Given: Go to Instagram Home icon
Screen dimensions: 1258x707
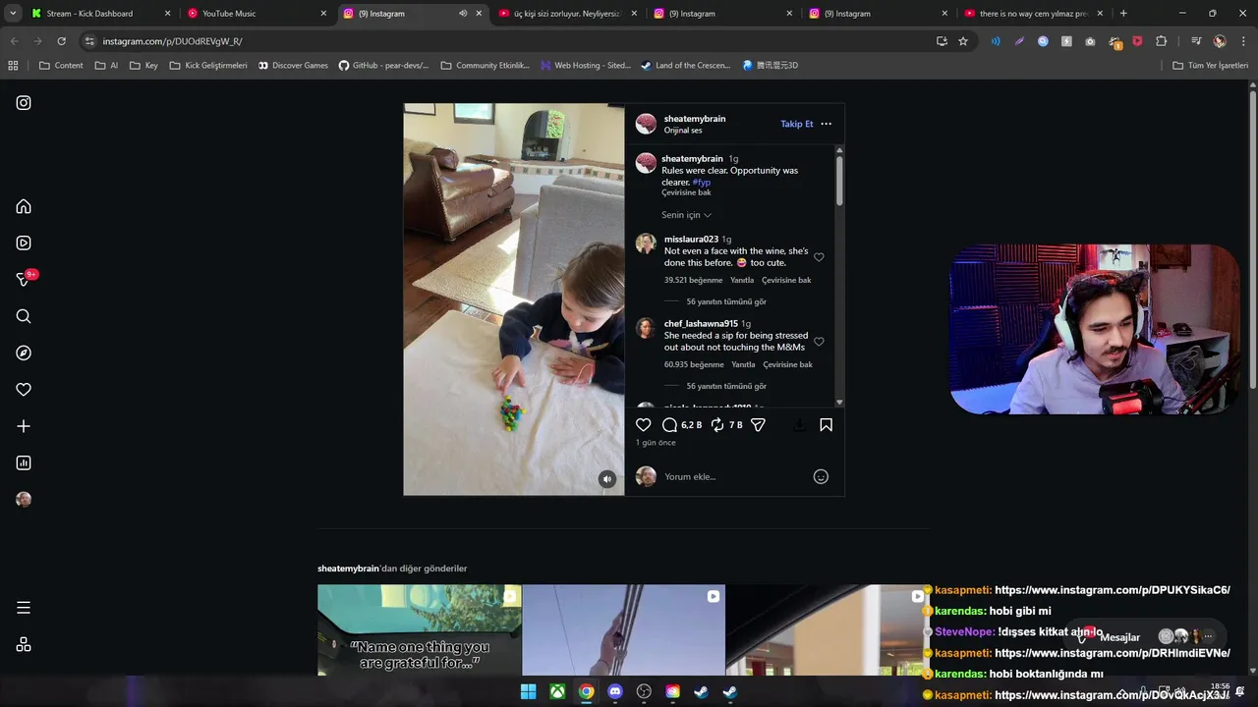Looking at the screenshot, I should (x=24, y=206).
